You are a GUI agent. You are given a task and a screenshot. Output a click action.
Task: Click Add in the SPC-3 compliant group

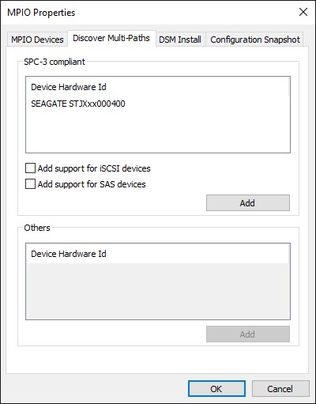pyautogui.click(x=248, y=203)
